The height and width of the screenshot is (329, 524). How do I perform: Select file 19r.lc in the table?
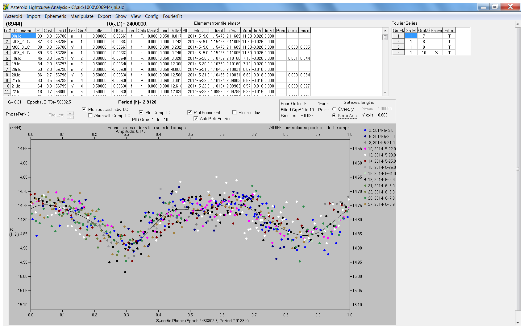pos(23,58)
